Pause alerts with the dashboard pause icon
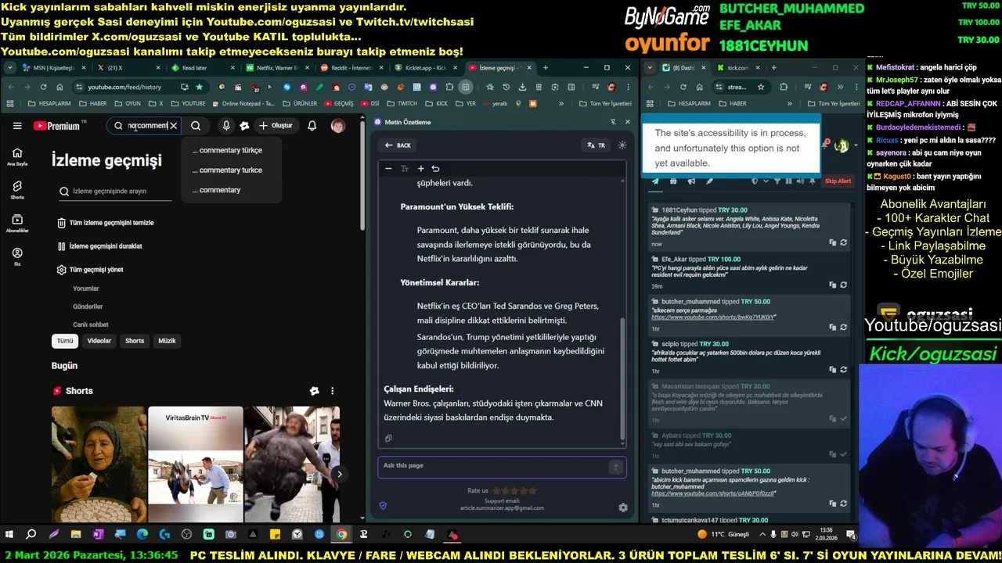The height and width of the screenshot is (563, 1002). pyautogui.click(x=788, y=181)
